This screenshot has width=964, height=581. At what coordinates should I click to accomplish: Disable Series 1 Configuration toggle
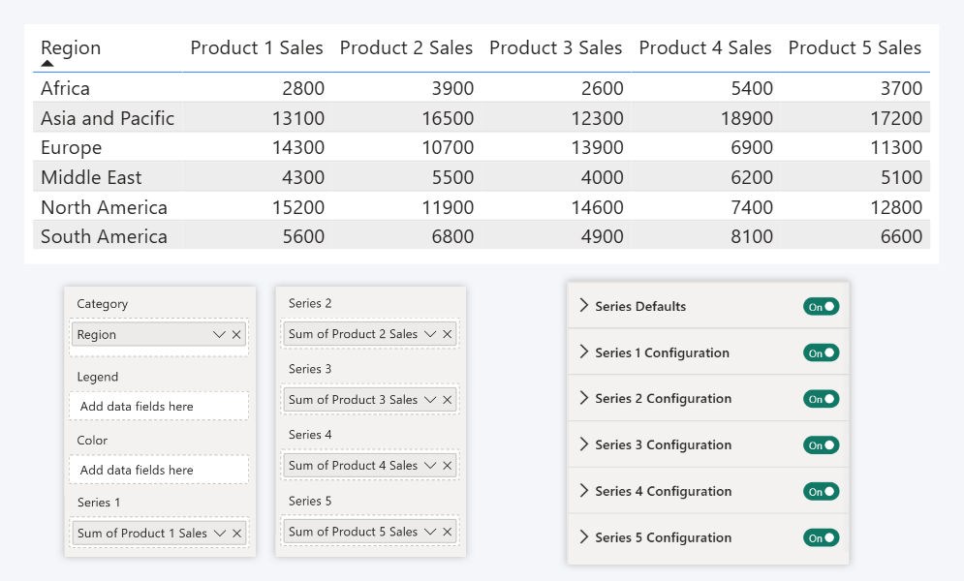(x=821, y=353)
